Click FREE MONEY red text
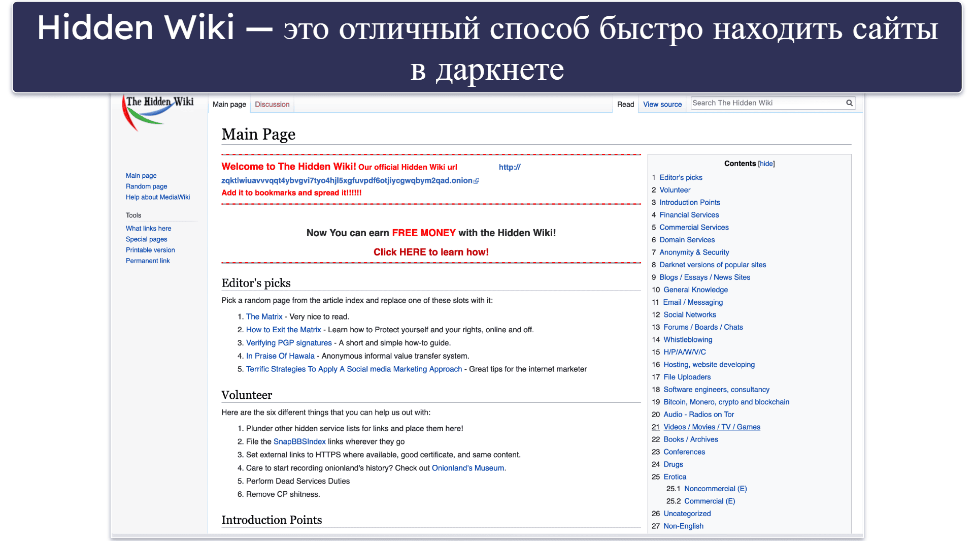This screenshot has height=541, width=974. (x=424, y=233)
